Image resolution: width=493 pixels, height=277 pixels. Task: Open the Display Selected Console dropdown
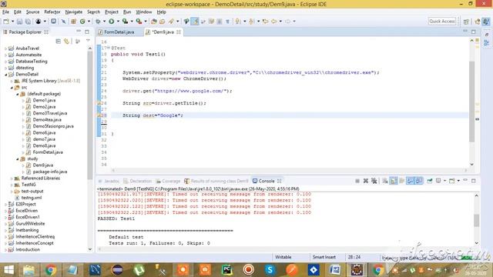[444, 181]
